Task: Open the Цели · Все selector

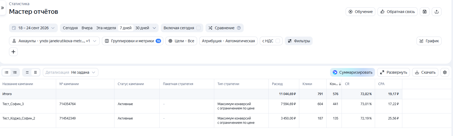Action: [181, 41]
